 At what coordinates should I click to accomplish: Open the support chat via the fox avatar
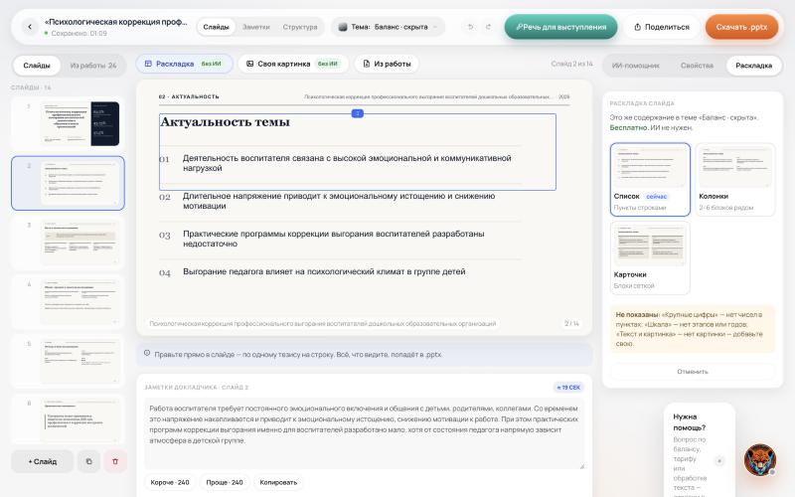click(x=760, y=460)
